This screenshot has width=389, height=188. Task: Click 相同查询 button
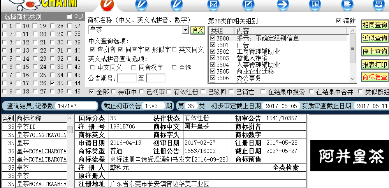(375, 25)
